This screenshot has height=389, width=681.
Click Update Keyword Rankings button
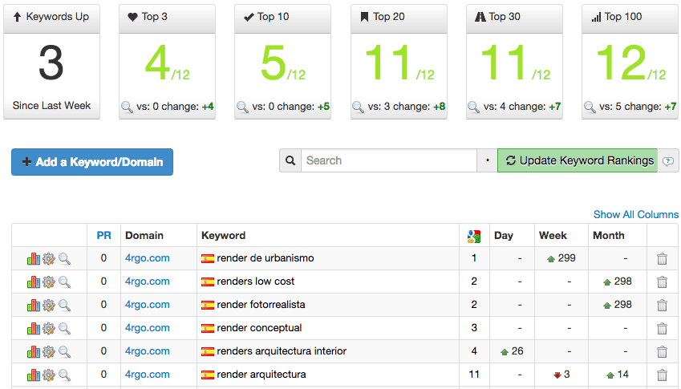pos(578,160)
